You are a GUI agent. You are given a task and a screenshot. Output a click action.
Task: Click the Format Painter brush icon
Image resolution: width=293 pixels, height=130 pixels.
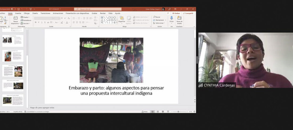(5, 23)
